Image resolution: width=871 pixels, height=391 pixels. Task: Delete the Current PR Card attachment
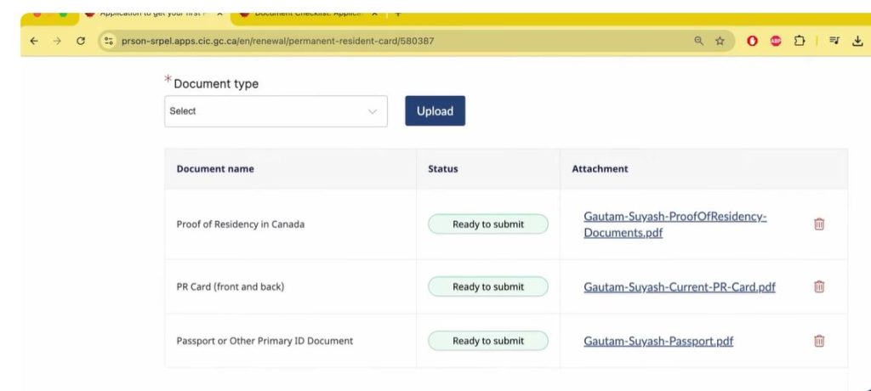(819, 286)
